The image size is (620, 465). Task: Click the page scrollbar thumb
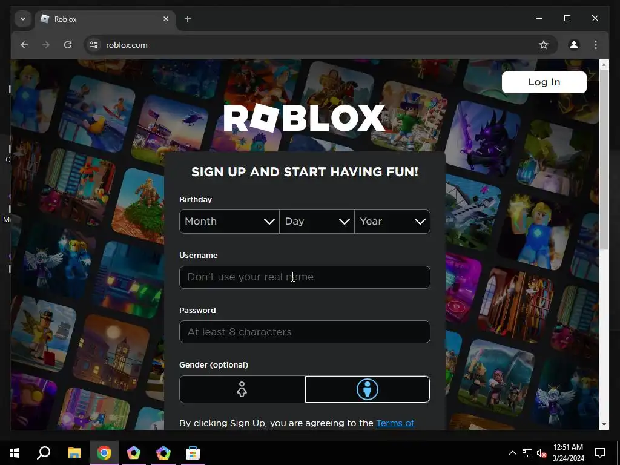604,159
